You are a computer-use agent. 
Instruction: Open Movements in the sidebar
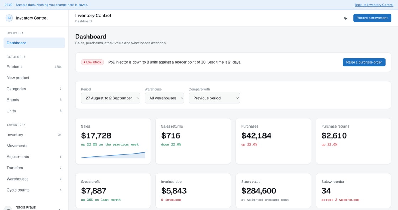click(x=34, y=146)
